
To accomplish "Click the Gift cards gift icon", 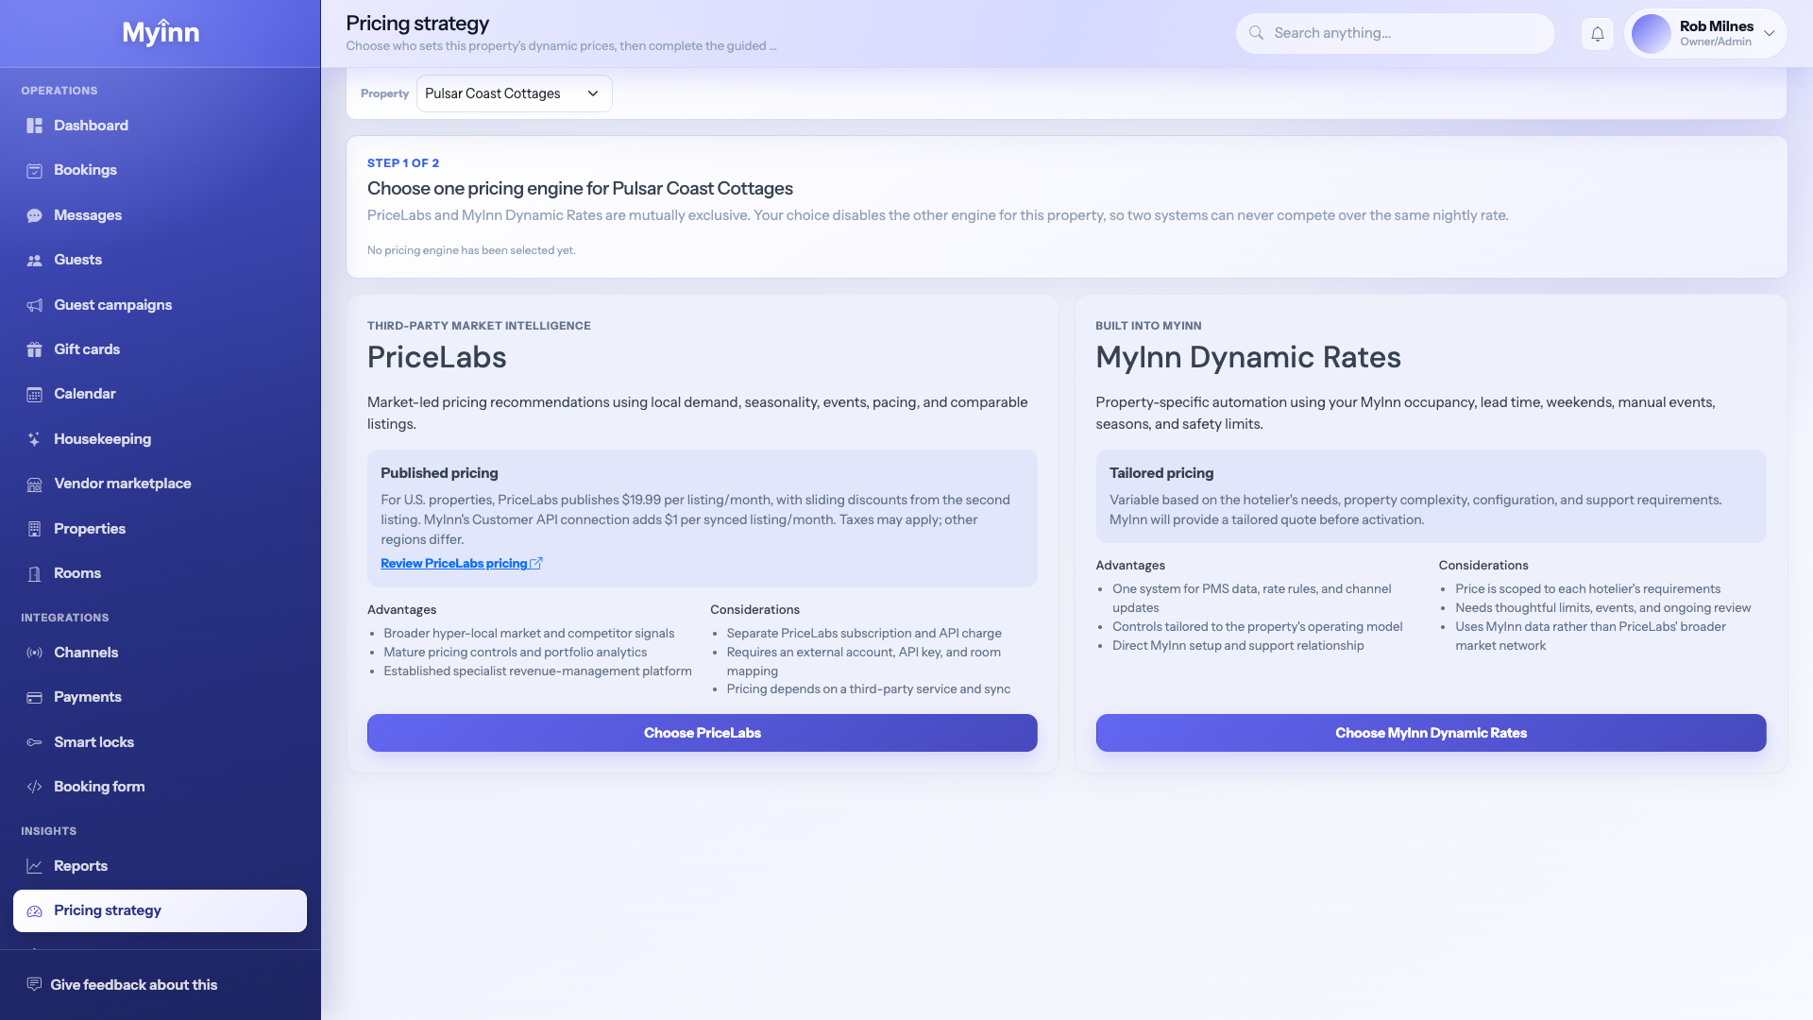I will (x=35, y=349).
